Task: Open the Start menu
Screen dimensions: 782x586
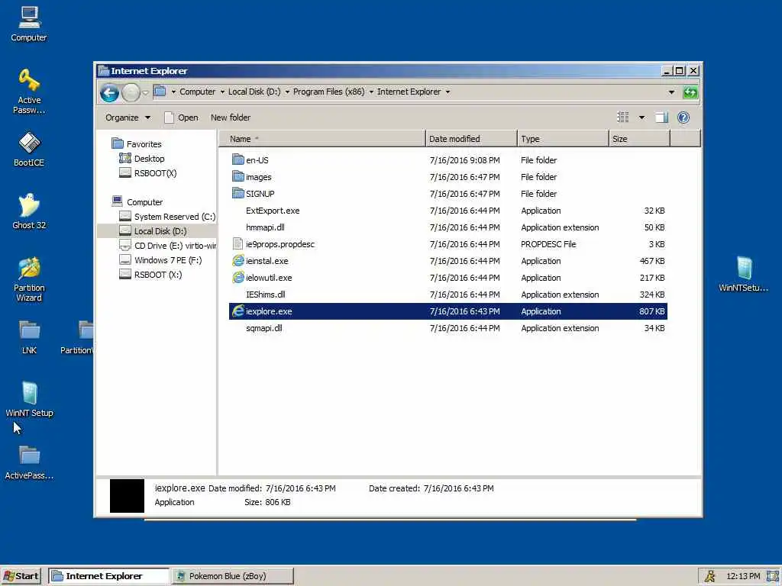Action: click(21, 576)
